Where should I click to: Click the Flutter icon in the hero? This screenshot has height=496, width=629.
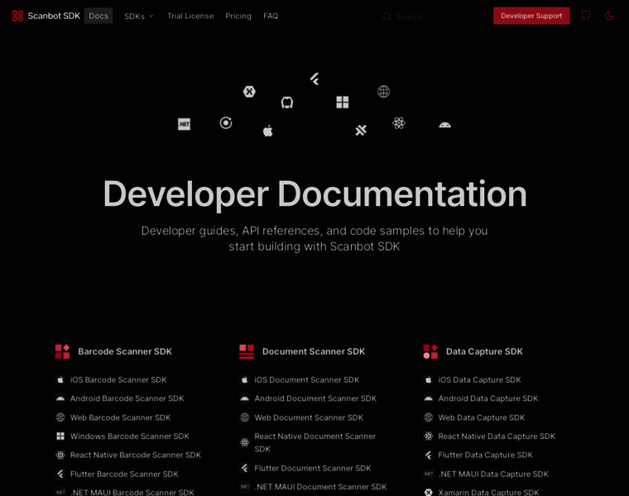click(314, 79)
